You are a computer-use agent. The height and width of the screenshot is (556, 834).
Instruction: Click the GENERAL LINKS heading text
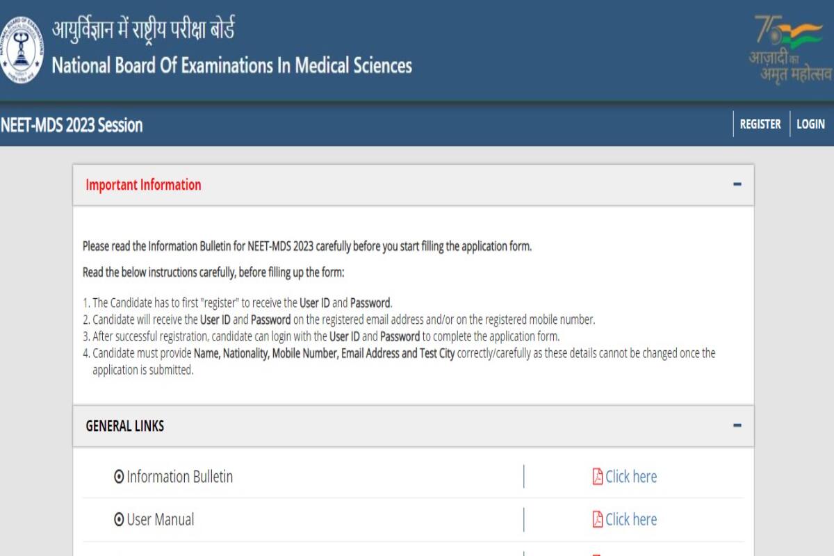click(124, 426)
